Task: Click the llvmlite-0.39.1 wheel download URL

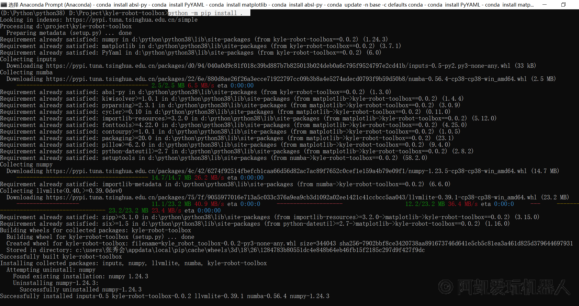Action: [x=291, y=197]
